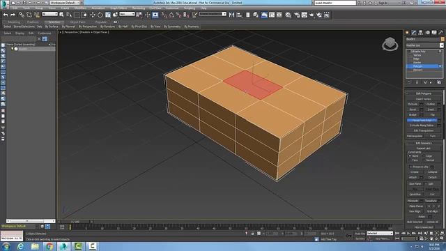Viewport: 446px width, 251px height.
Task: Click the Inset button
Action: click(431, 109)
